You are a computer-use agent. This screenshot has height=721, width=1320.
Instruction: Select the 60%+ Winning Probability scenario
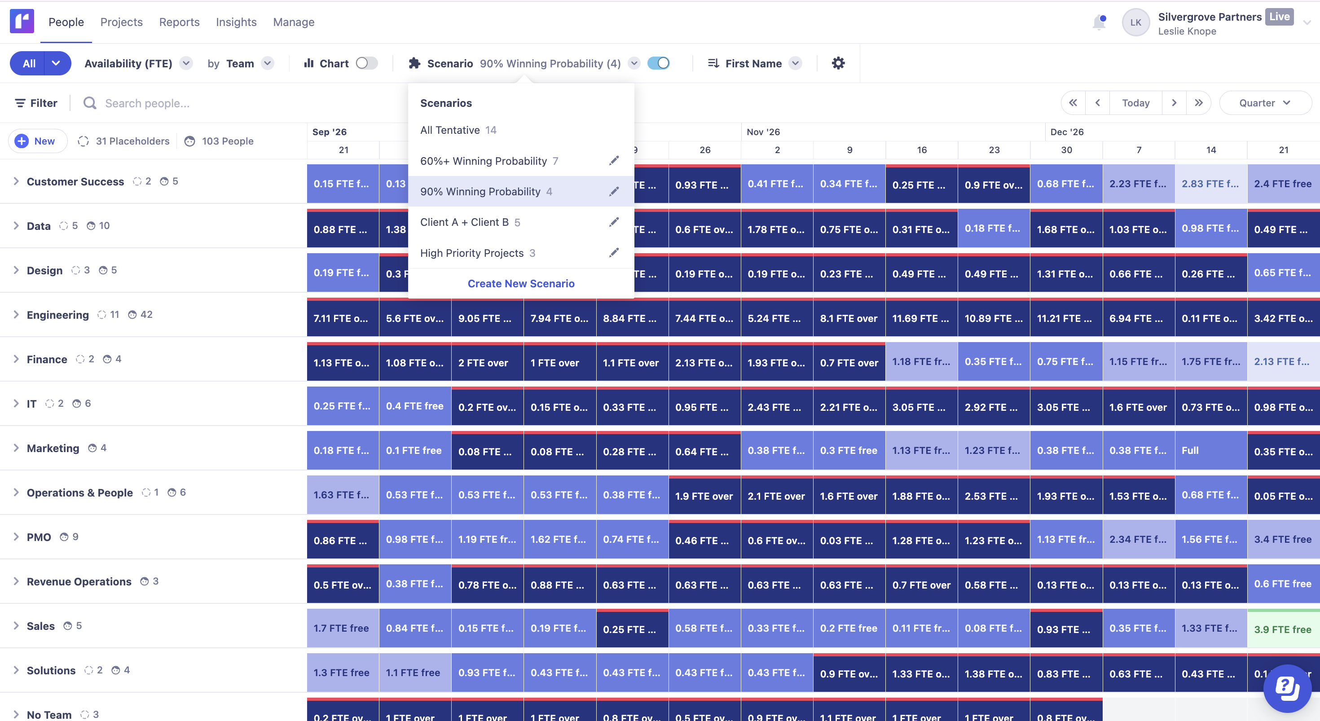click(x=521, y=161)
